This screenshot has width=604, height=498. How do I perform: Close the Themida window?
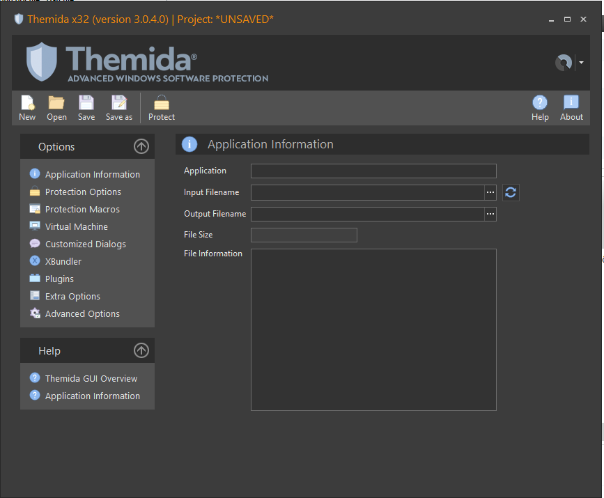pyautogui.click(x=583, y=20)
